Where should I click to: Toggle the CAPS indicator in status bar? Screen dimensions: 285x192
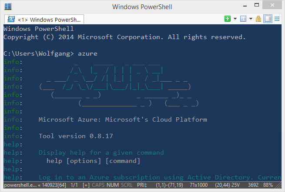[98, 185]
